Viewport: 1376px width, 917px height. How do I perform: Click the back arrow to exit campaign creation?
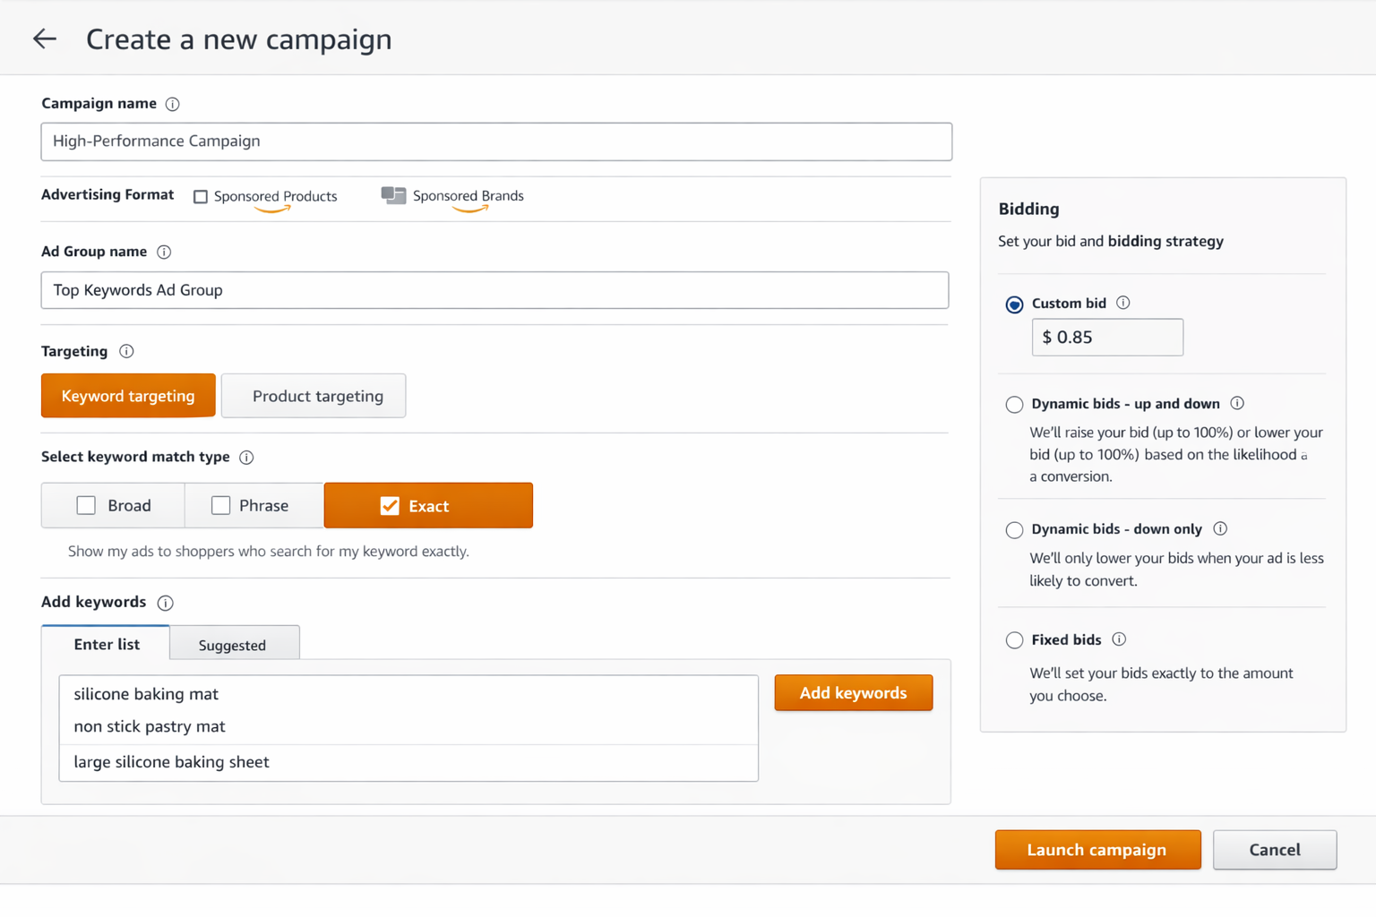pos(44,38)
